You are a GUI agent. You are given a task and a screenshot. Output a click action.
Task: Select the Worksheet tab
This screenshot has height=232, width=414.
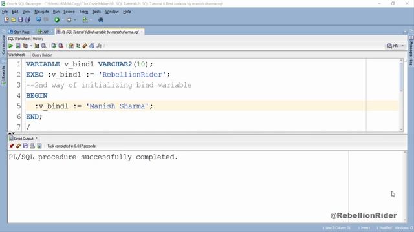[x=16, y=55]
